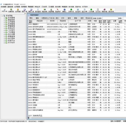Select 统计报表 in navigation tree

tap(11, 38)
